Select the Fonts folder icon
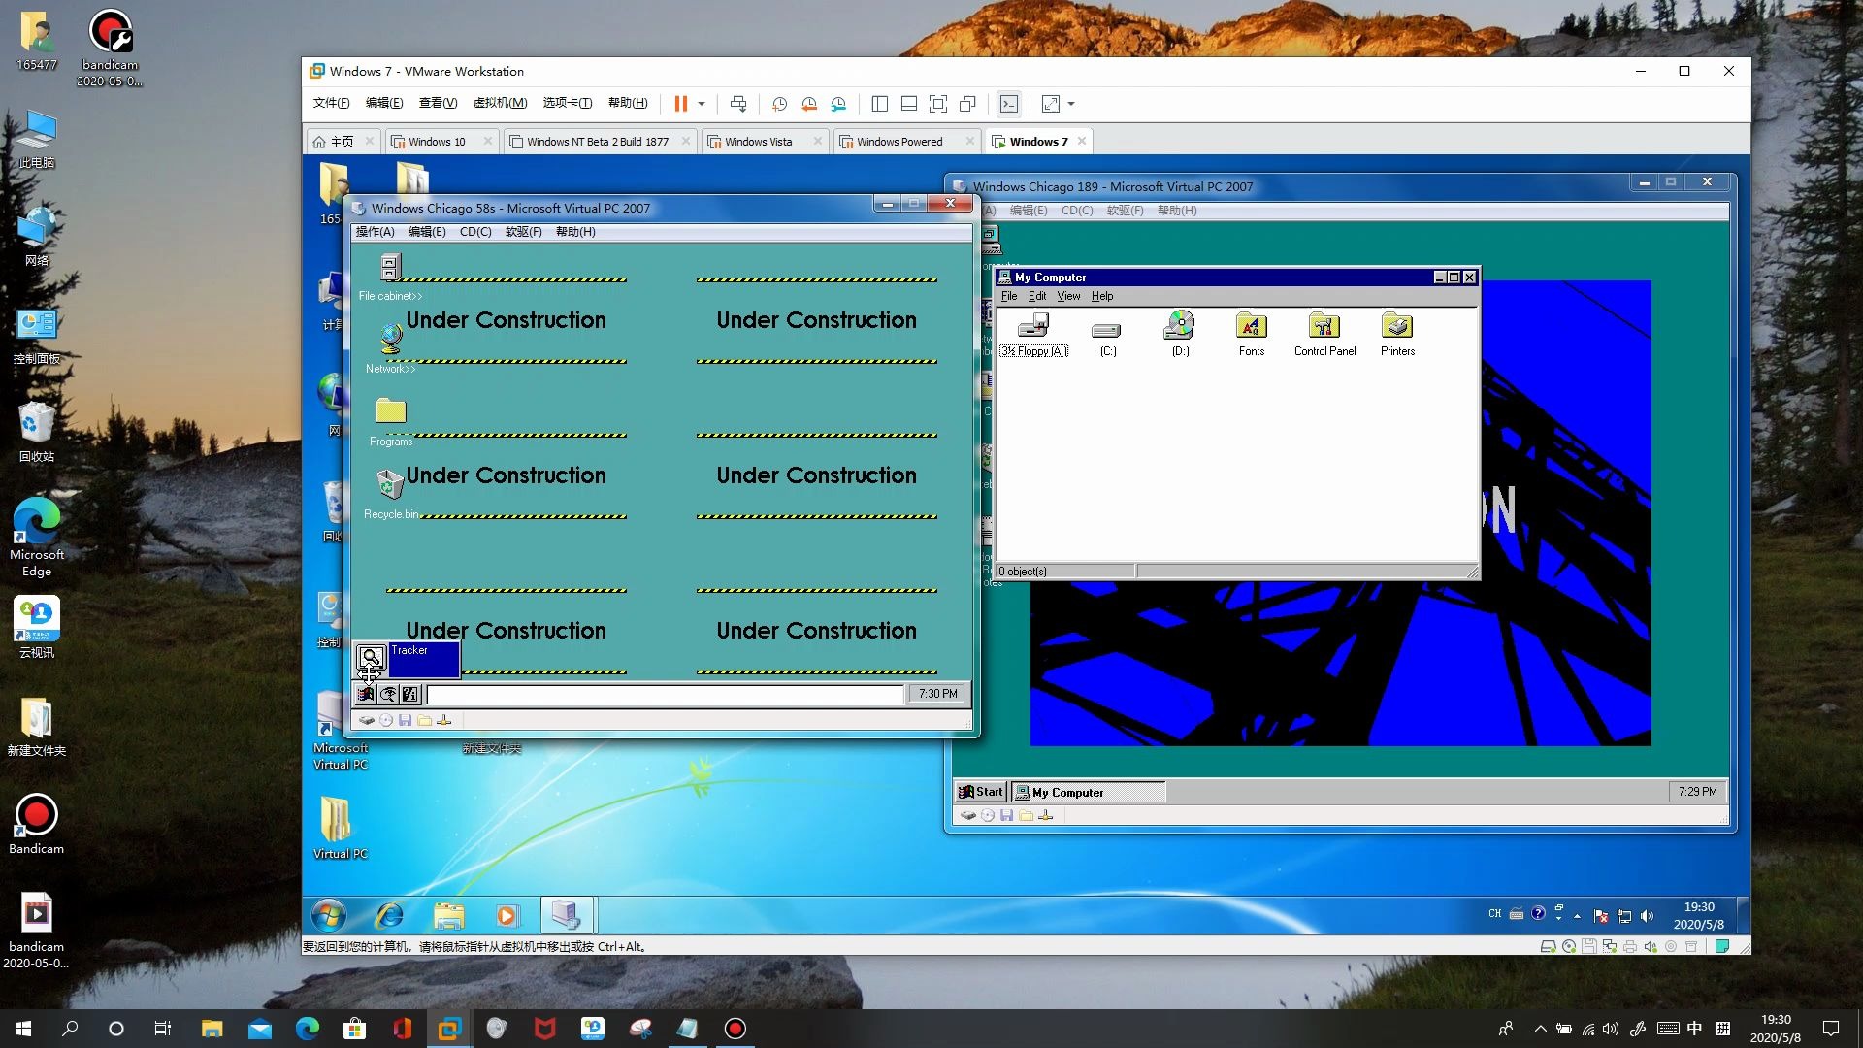Viewport: 1863px width, 1048px height. [x=1251, y=327]
